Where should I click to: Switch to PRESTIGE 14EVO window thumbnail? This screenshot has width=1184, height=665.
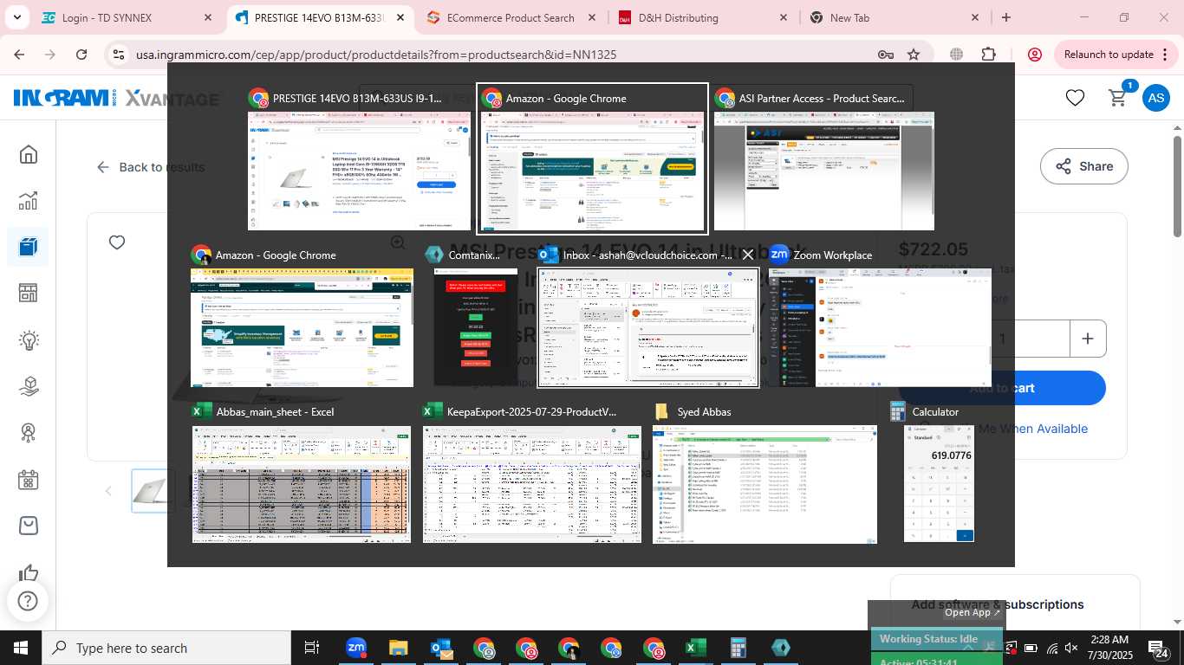coord(359,158)
